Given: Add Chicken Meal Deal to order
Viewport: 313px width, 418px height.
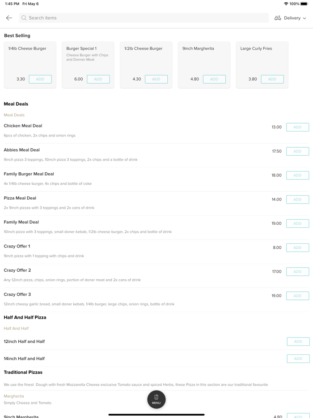Looking at the screenshot, I should click(x=297, y=127).
